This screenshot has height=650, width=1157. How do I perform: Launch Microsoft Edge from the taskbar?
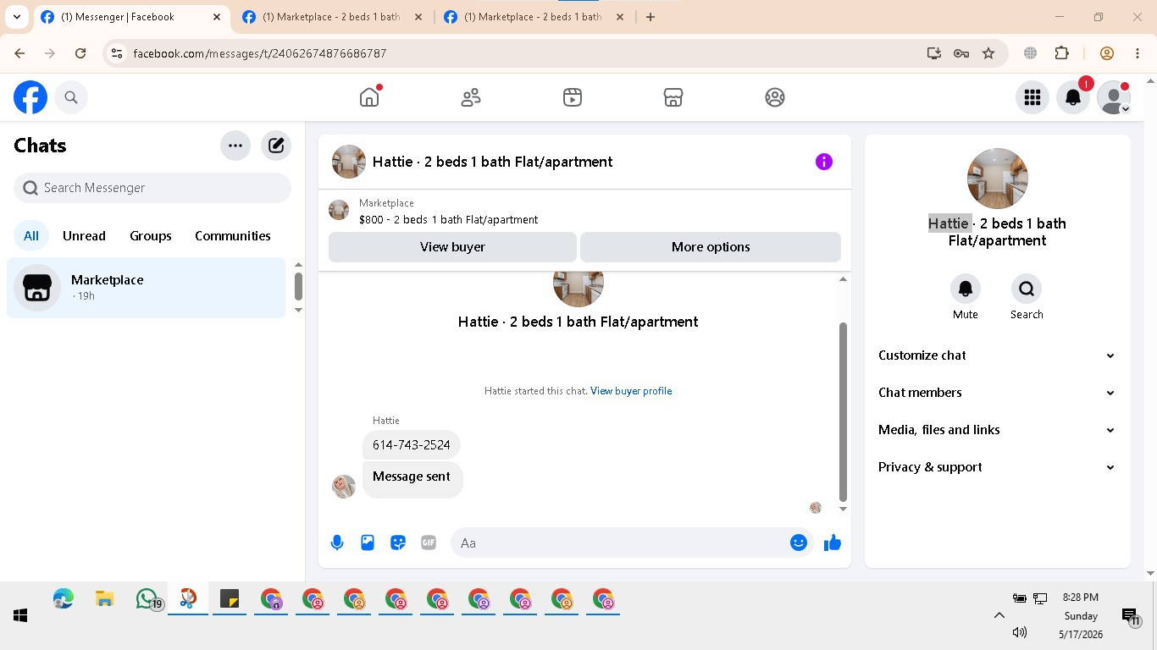63,599
